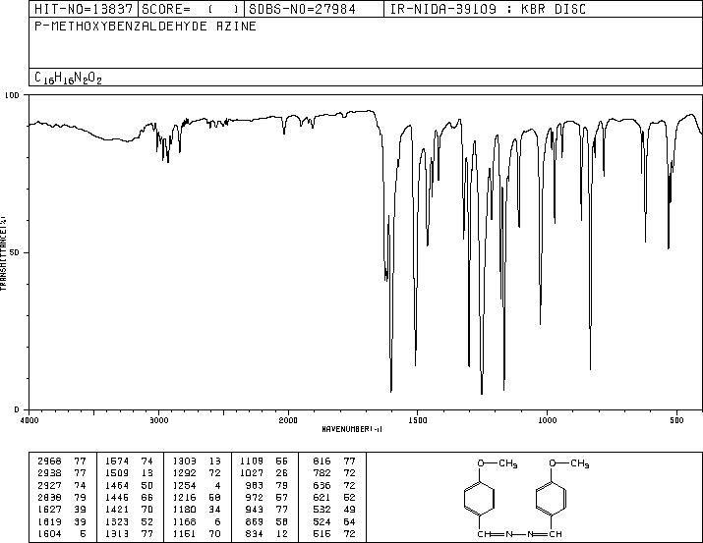Click the WAVENUMBER axis title

pyautogui.click(x=352, y=429)
